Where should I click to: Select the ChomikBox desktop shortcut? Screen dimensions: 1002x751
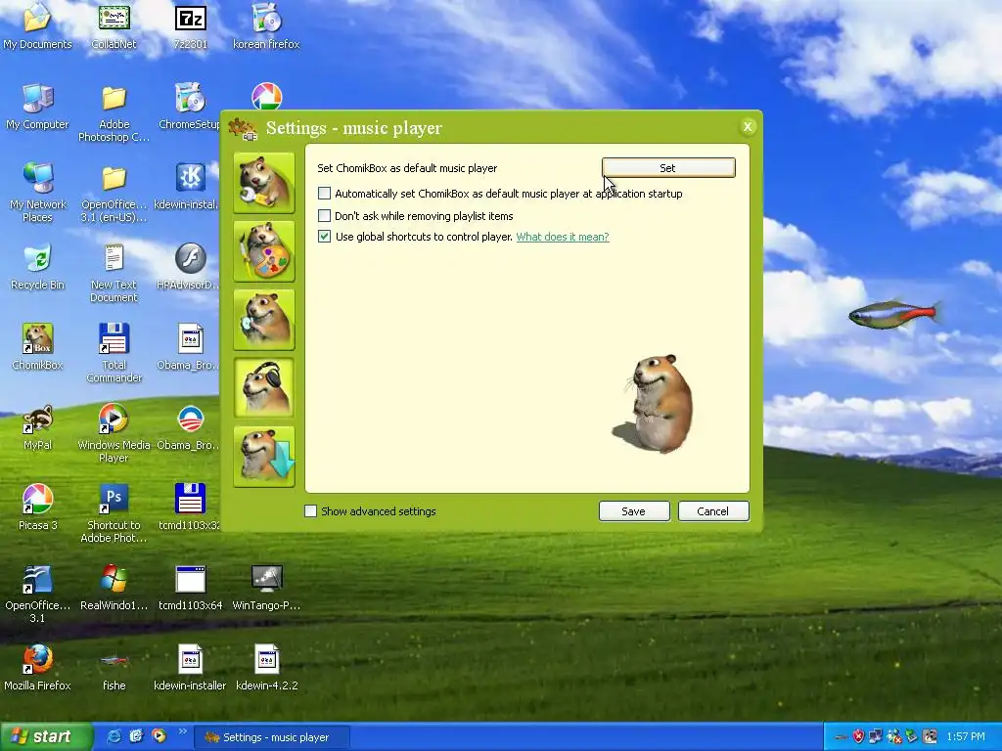tap(37, 347)
